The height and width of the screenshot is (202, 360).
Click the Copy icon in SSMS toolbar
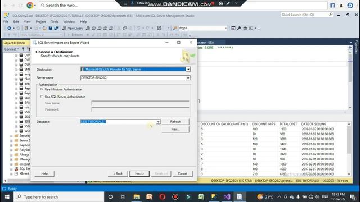(125, 28)
